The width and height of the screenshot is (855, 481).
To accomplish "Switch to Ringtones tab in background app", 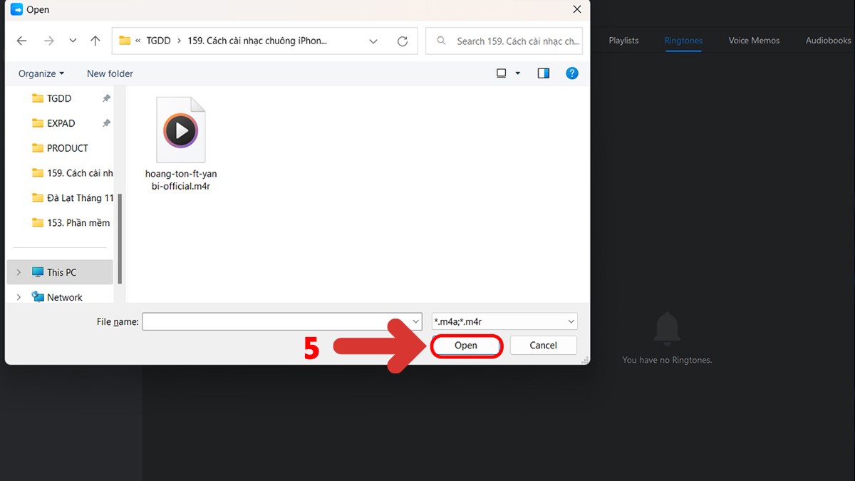I will click(683, 41).
